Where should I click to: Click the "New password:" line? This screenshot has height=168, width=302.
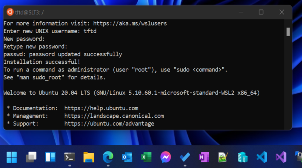tap(24, 39)
